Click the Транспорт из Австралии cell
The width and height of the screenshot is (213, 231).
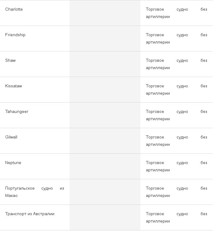[35, 217]
